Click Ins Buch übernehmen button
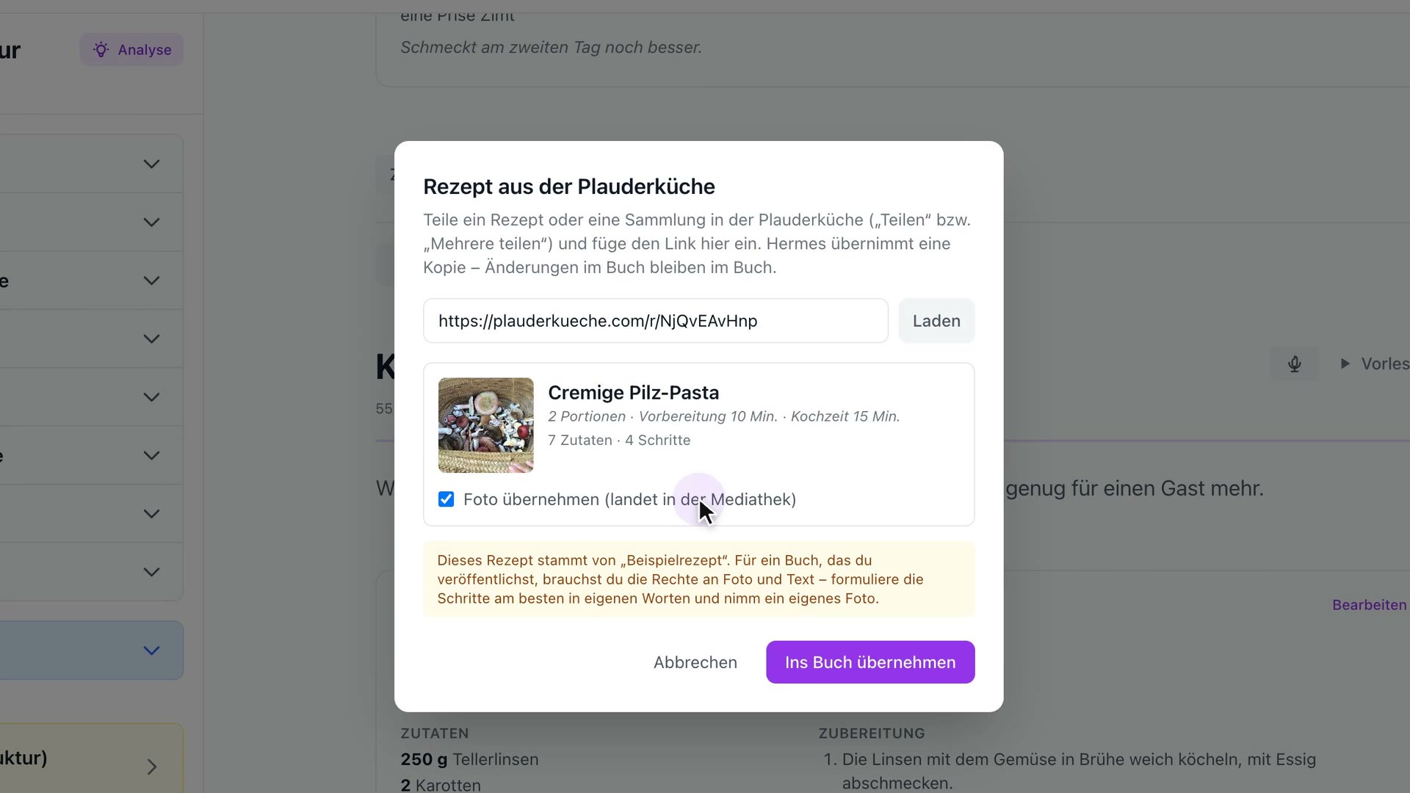1410x793 pixels. 870,662
